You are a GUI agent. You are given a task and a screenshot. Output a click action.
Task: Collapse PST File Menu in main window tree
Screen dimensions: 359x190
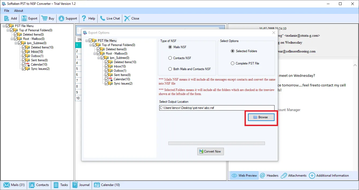click(x=4, y=26)
